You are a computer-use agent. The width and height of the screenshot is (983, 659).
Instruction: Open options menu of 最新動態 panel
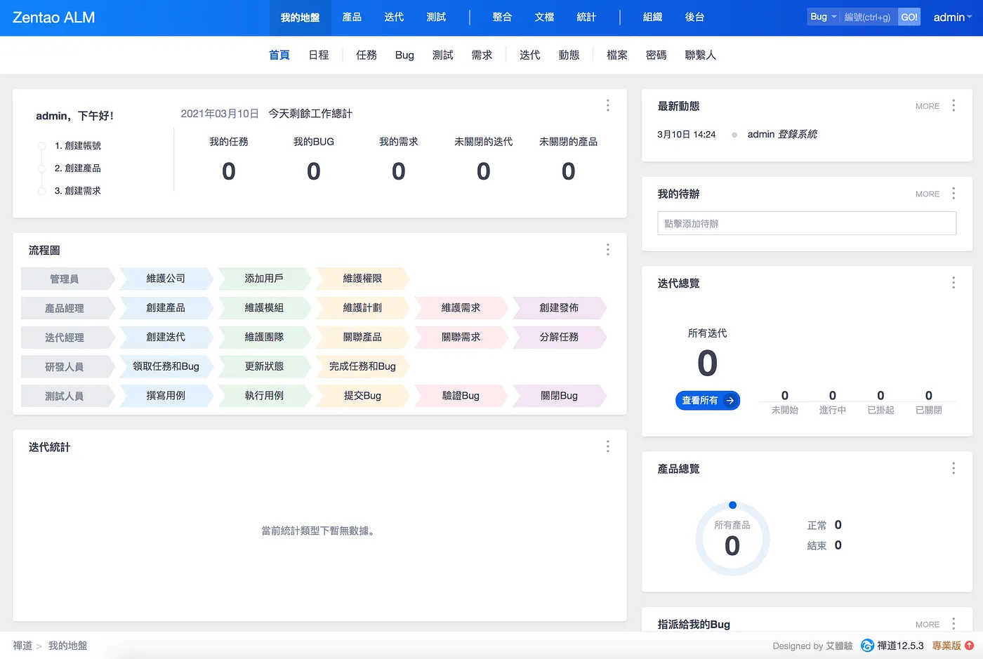pos(954,105)
